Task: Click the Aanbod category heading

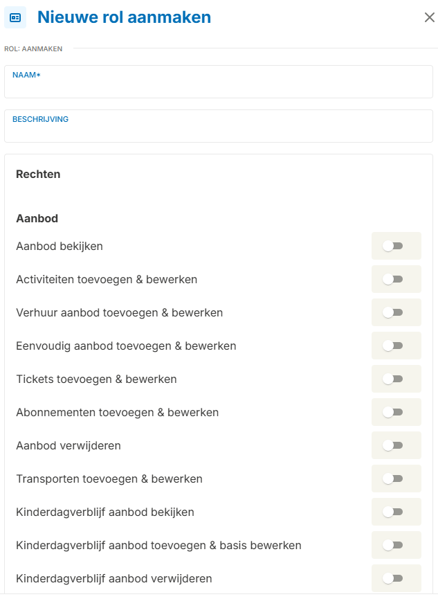Action: coord(37,218)
